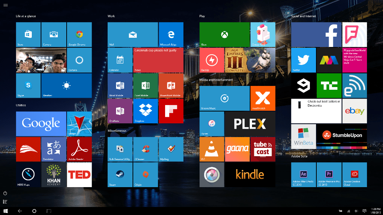
Task: Open the gaana tile
Action: click(237, 149)
